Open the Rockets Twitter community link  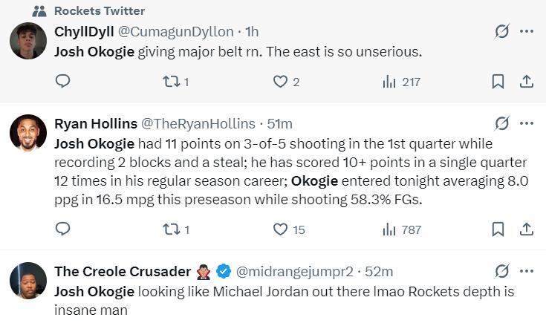[100, 10]
